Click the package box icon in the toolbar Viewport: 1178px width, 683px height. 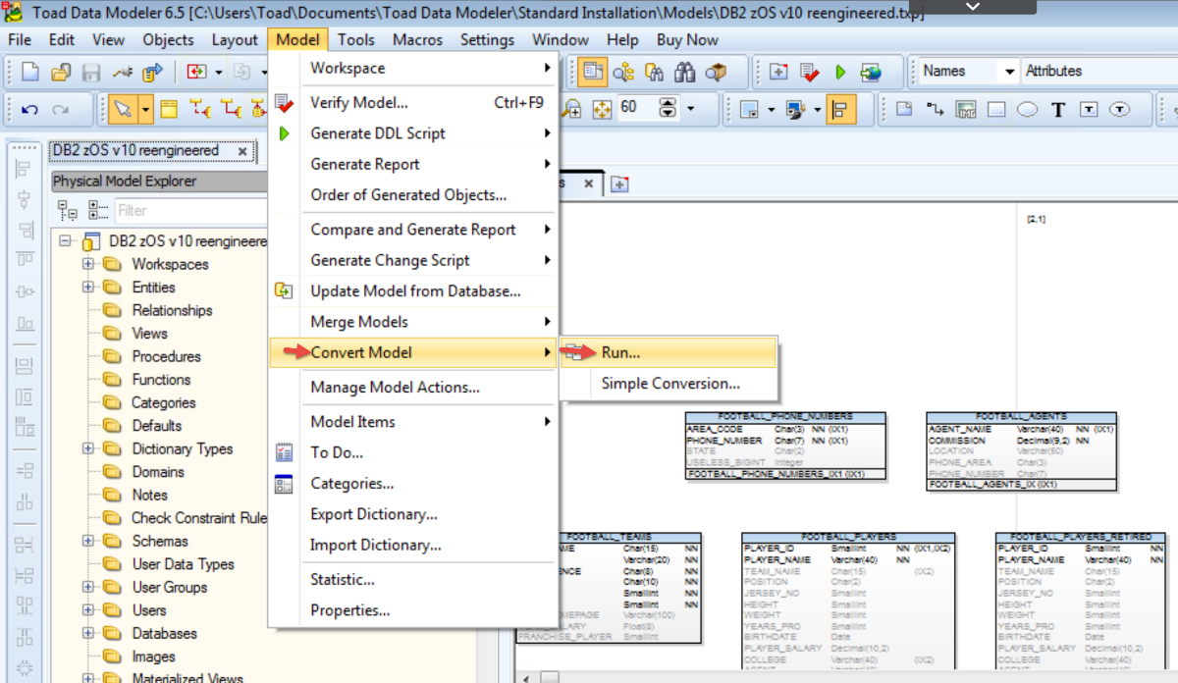(x=717, y=72)
